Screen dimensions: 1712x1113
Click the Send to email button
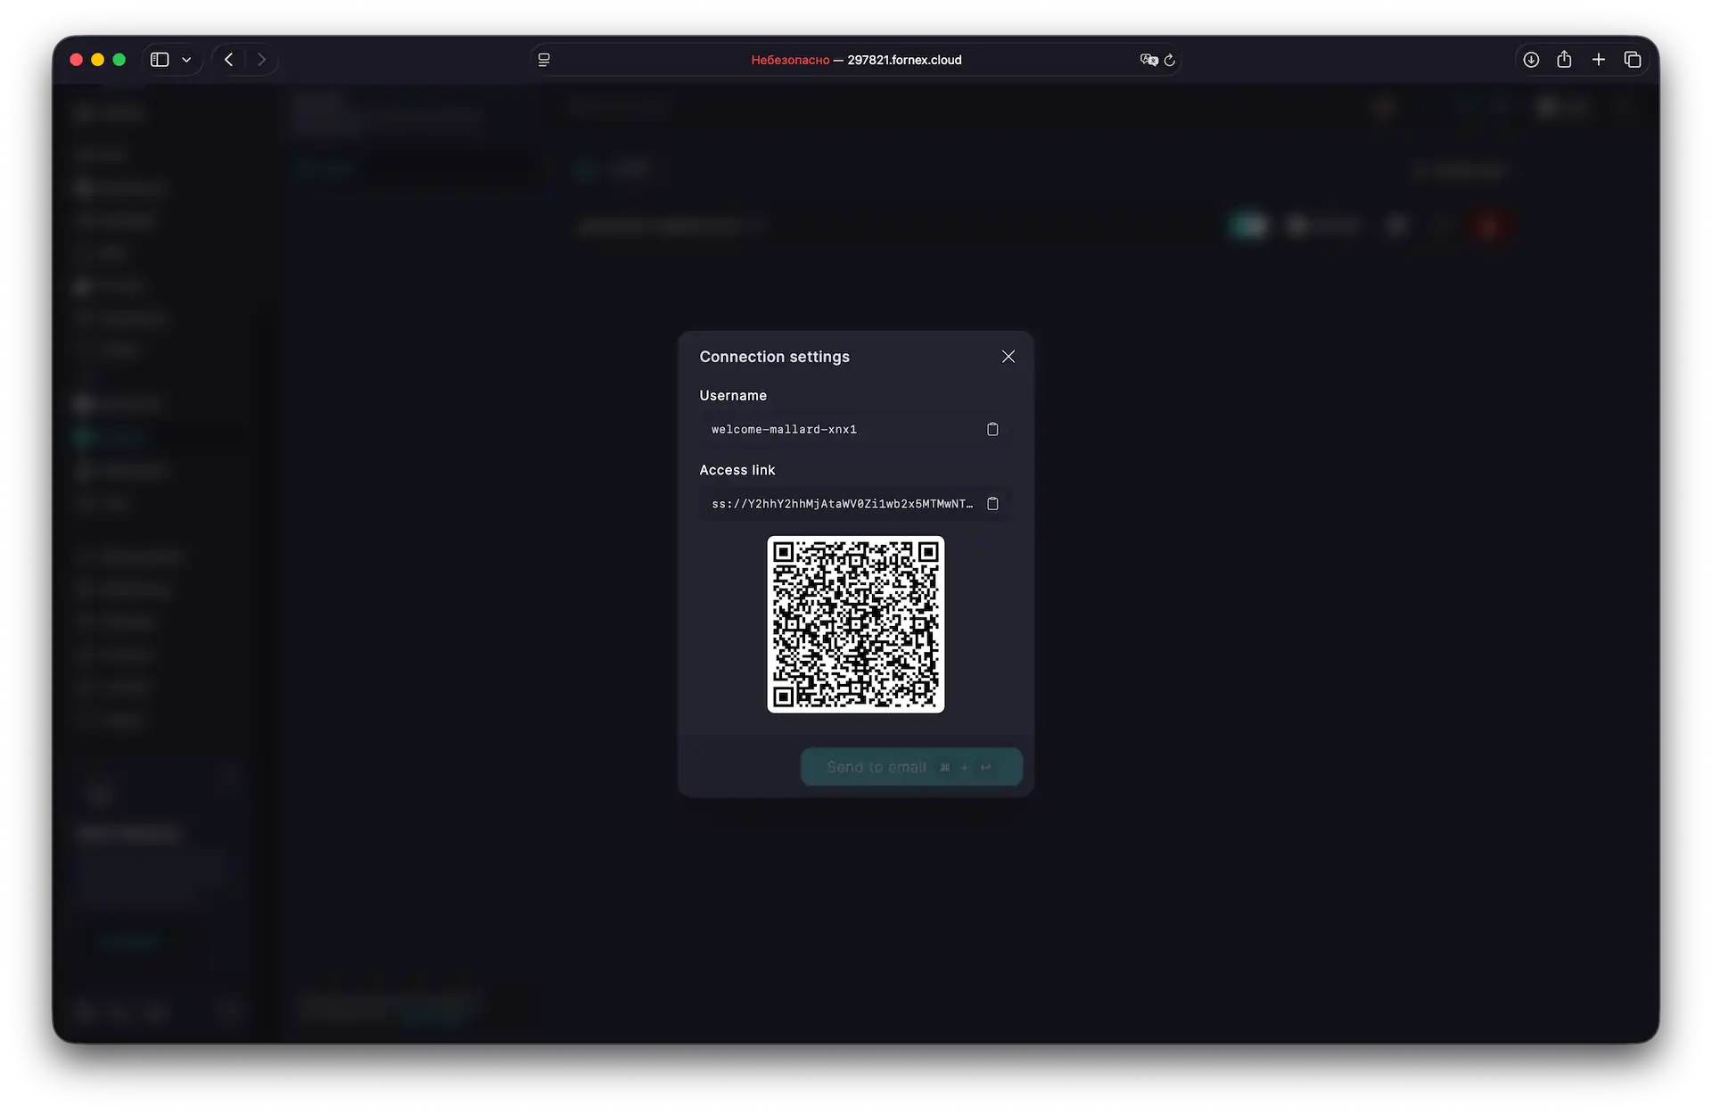(x=910, y=766)
